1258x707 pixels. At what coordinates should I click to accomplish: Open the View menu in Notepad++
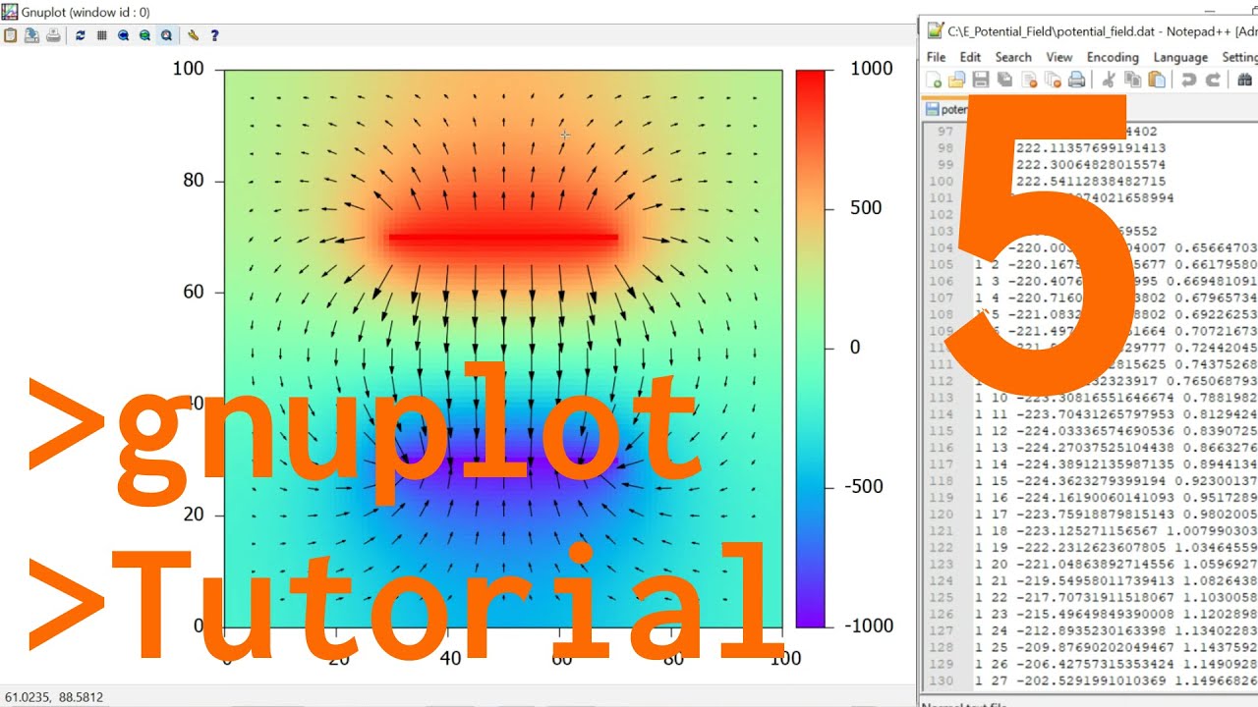pyautogui.click(x=1059, y=57)
